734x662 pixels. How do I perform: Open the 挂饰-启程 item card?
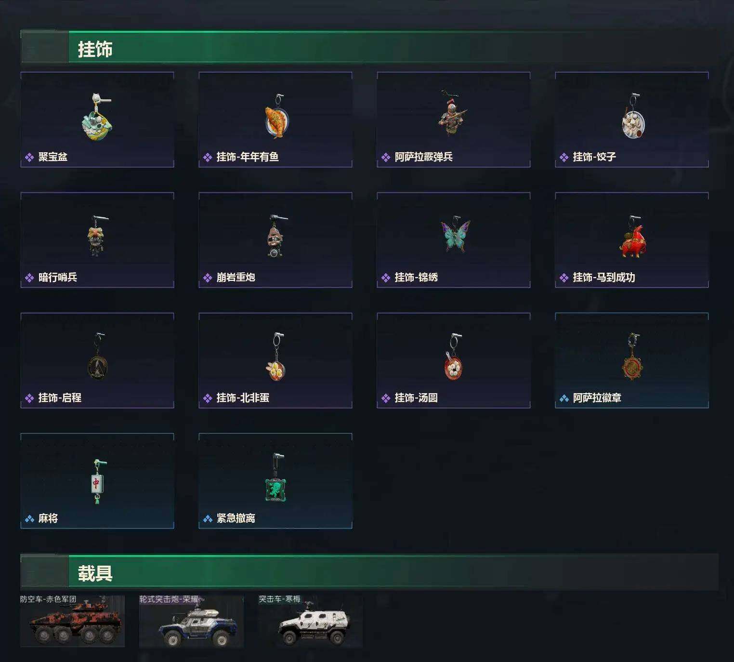pyautogui.click(x=97, y=360)
